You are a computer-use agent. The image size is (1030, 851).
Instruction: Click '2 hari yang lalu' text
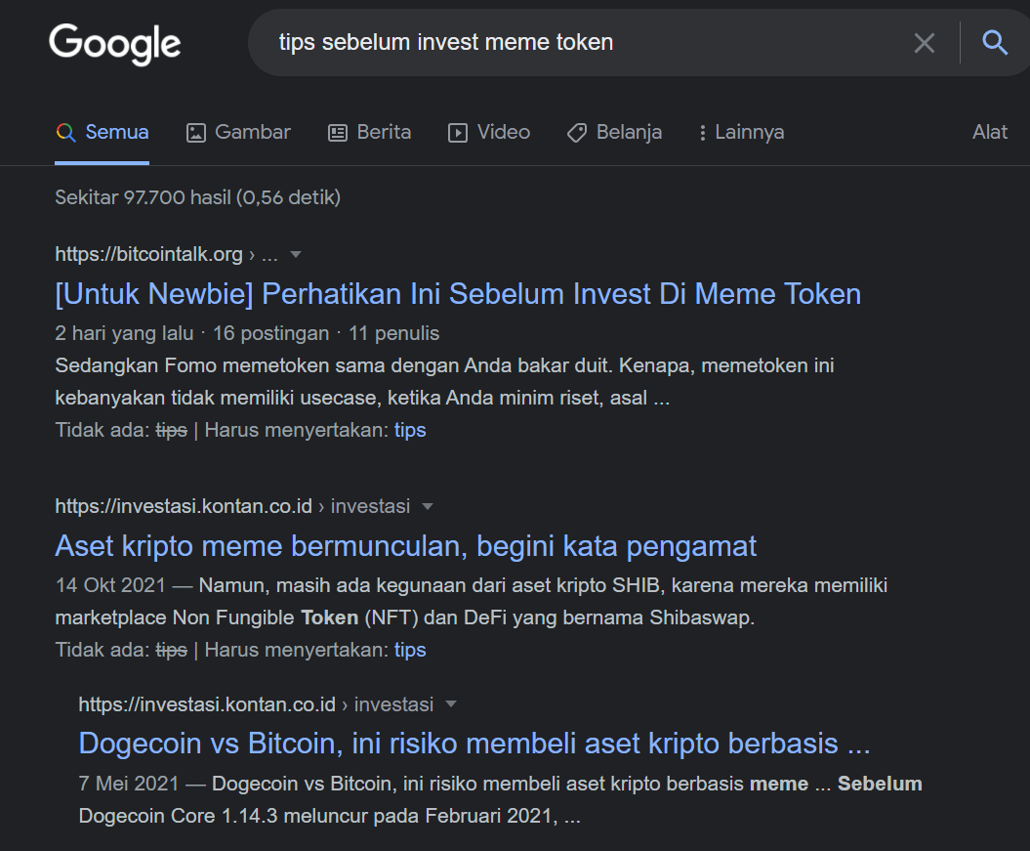tap(124, 333)
